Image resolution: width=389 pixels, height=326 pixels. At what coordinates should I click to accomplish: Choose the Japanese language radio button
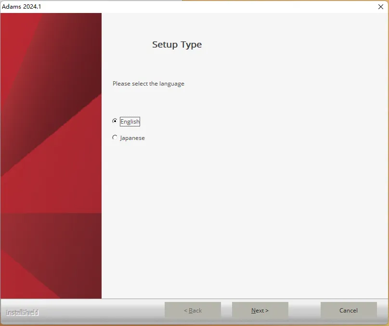115,138
